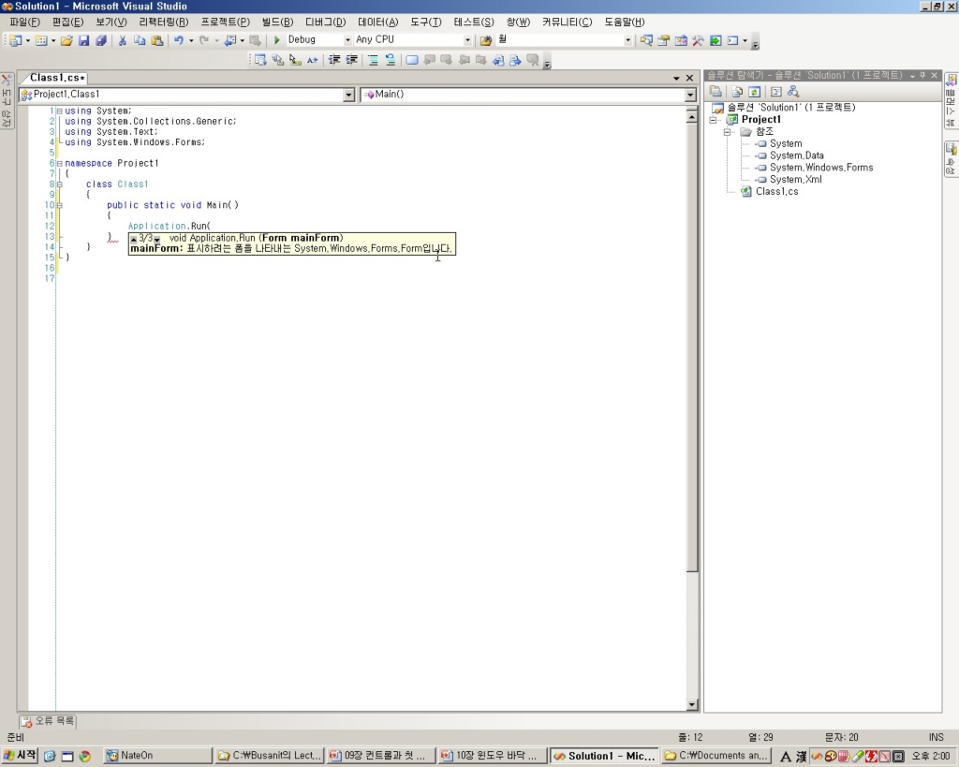Image resolution: width=959 pixels, height=767 pixels.
Task: Open the Debug configuration dropdown
Action: [x=347, y=39]
